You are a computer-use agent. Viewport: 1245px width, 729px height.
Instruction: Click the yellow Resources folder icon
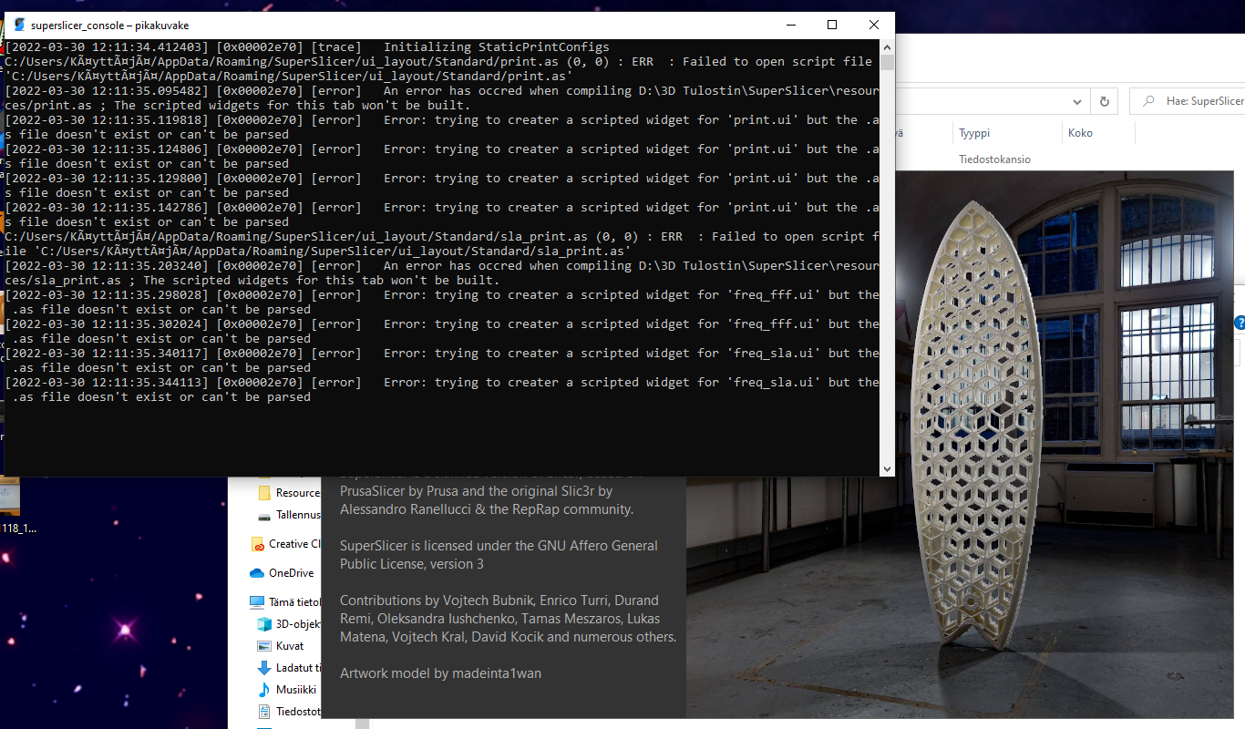tap(262, 493)
